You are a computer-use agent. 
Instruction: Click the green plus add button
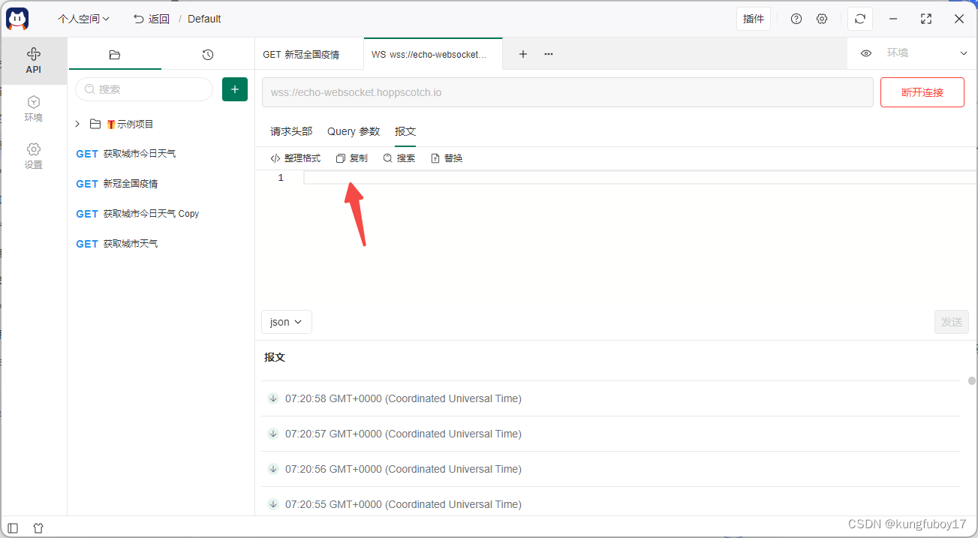pyautogui.click(x=235, y=89)
